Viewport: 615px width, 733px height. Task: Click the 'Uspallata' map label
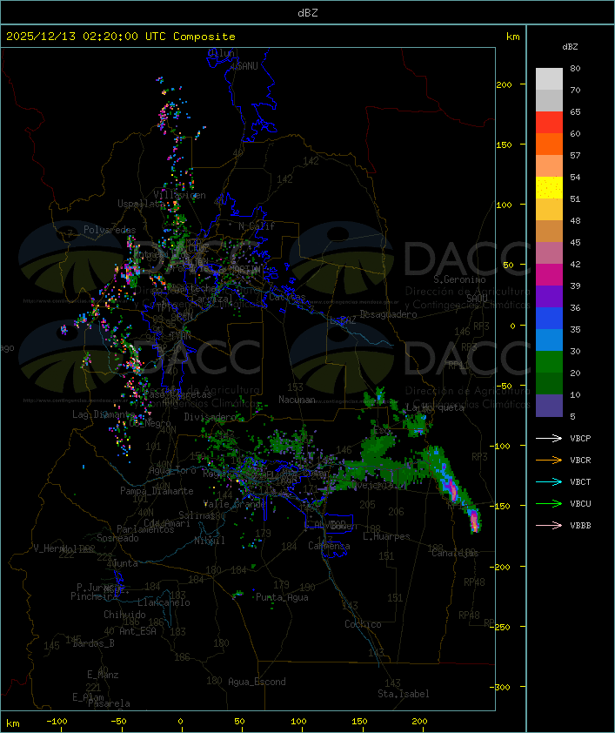[x=141, y=204]
